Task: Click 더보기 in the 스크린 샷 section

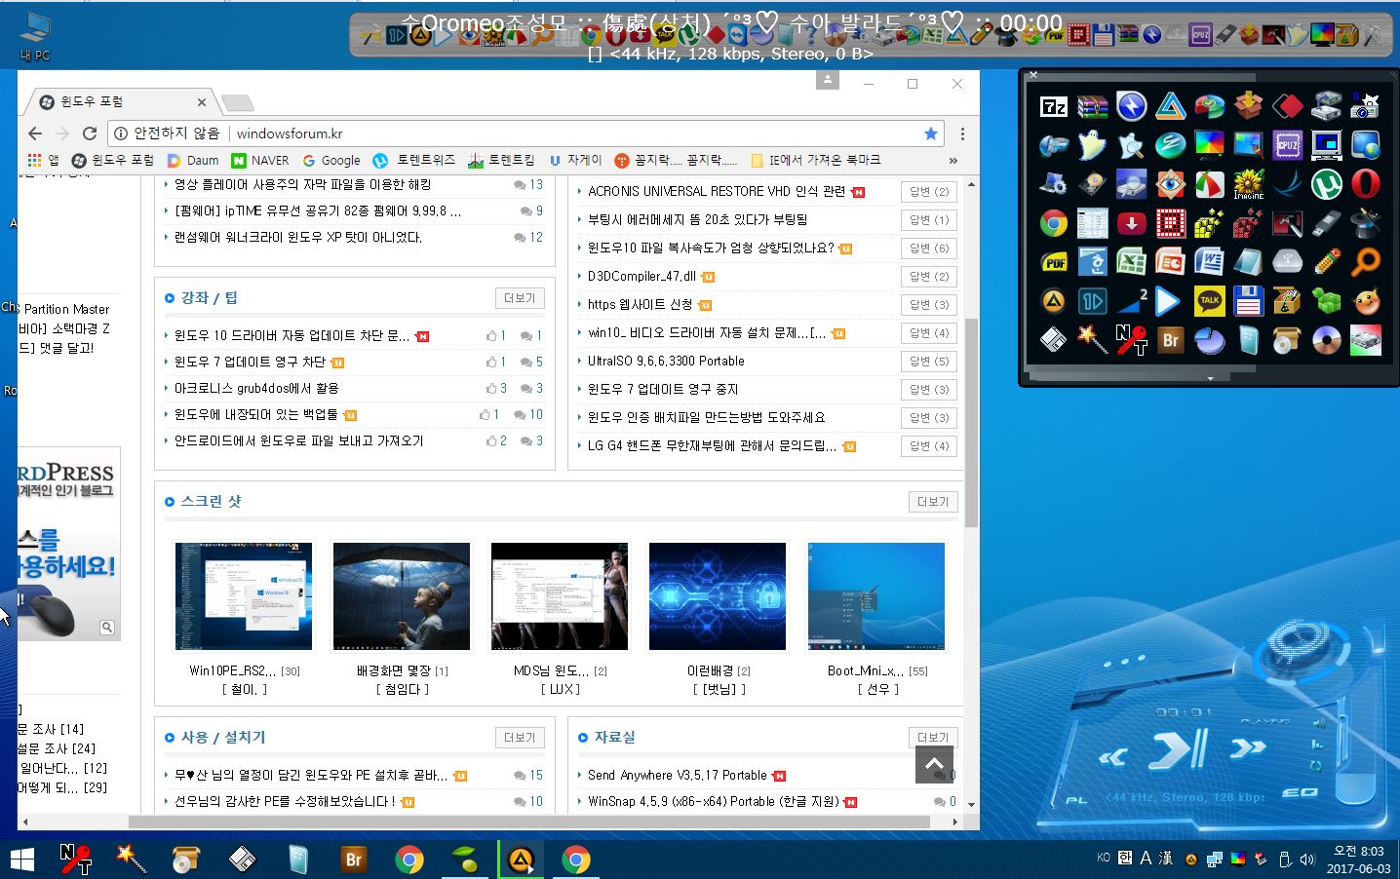Action: (933, 502)
